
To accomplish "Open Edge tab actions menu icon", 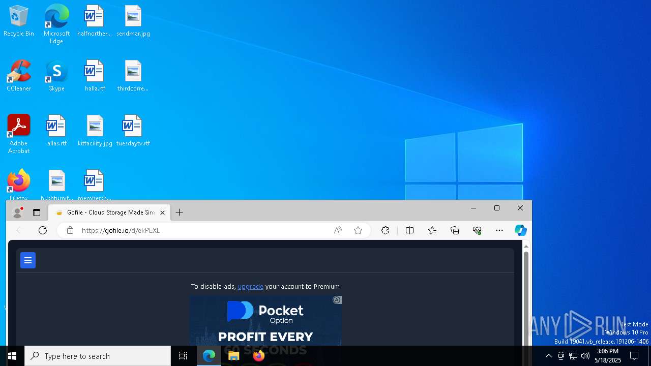I will point(37,212).
